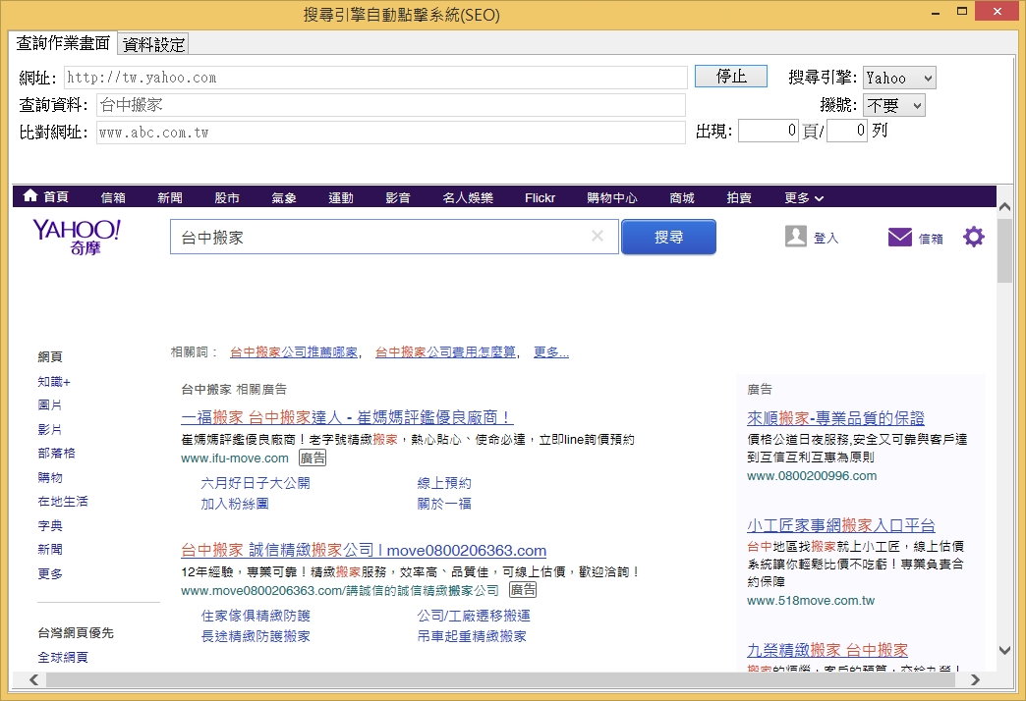Select 購物 in the left search categories

tap(50, 478)
